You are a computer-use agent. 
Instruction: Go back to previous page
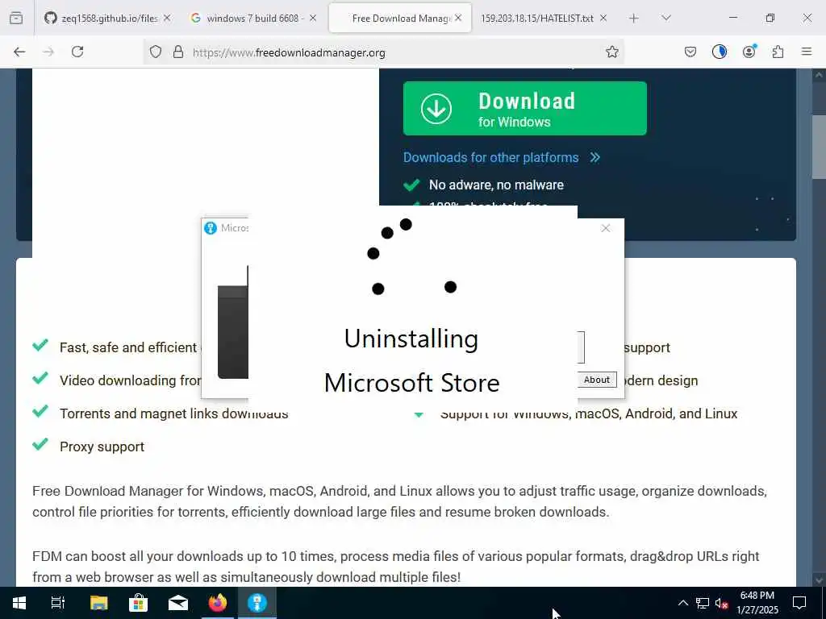[19, 52]
